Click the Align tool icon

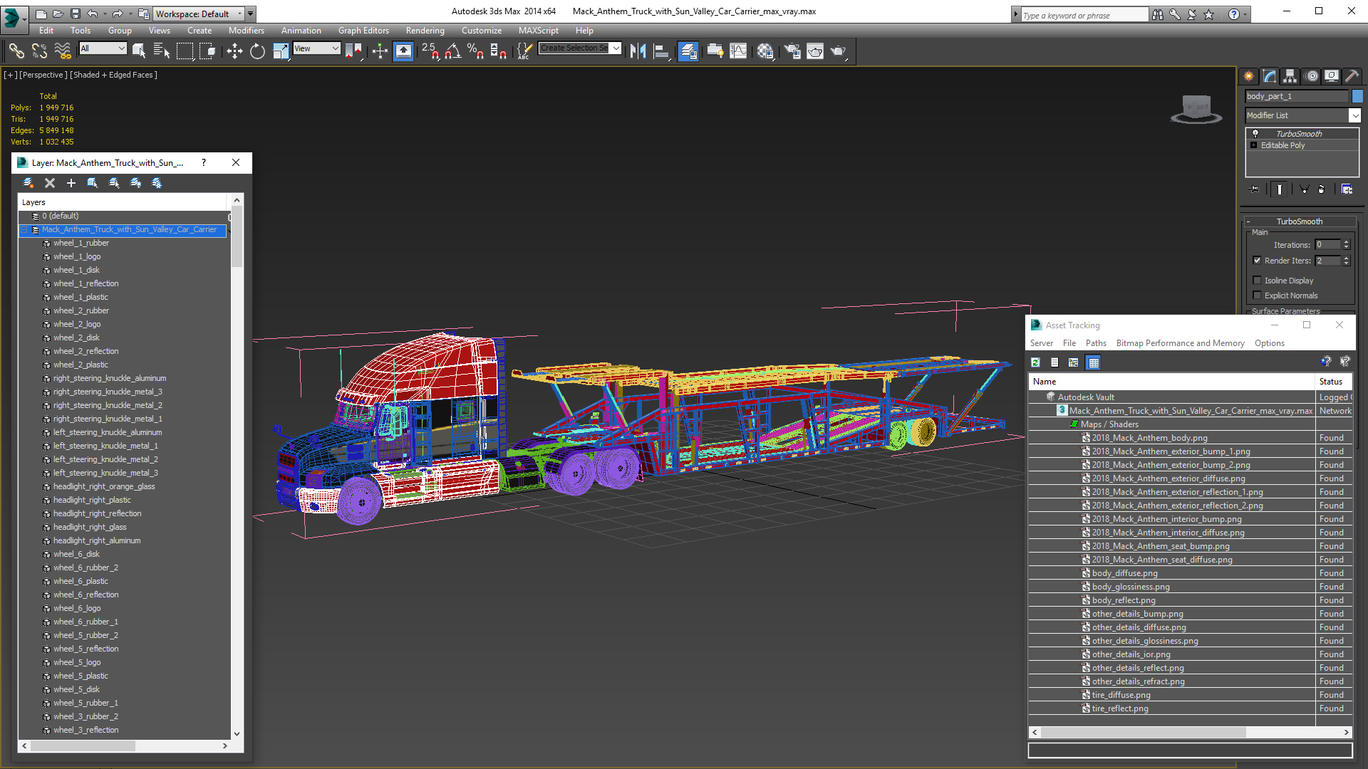pos(662,51)
